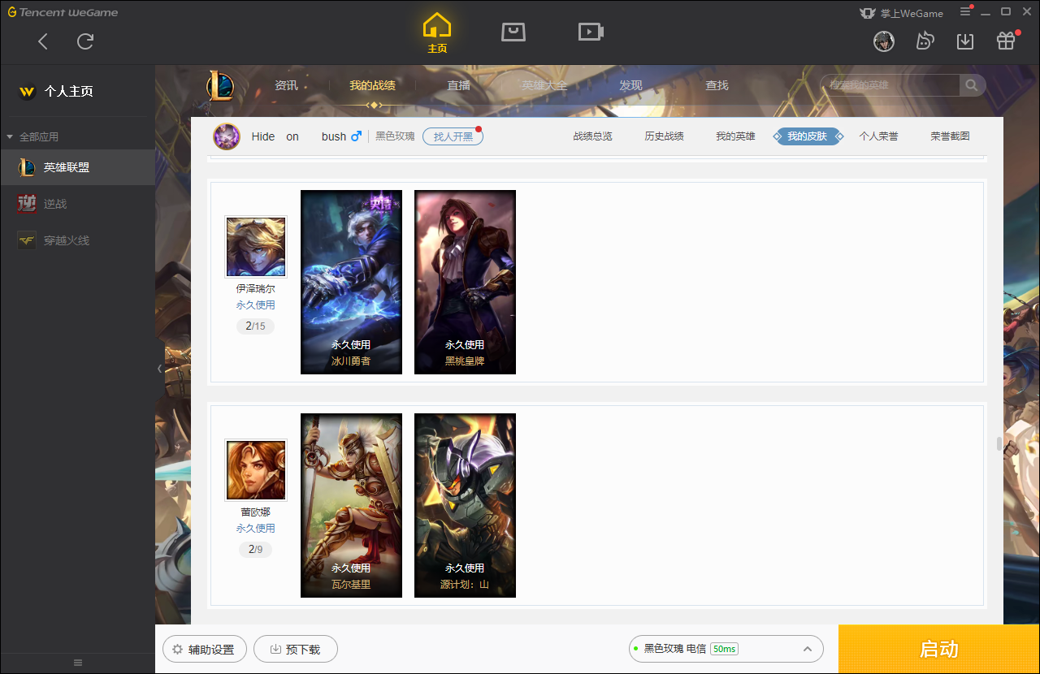Click the 2/9 skin count badge
This screenshot has height=674, width=1040.
pos(255,550)
